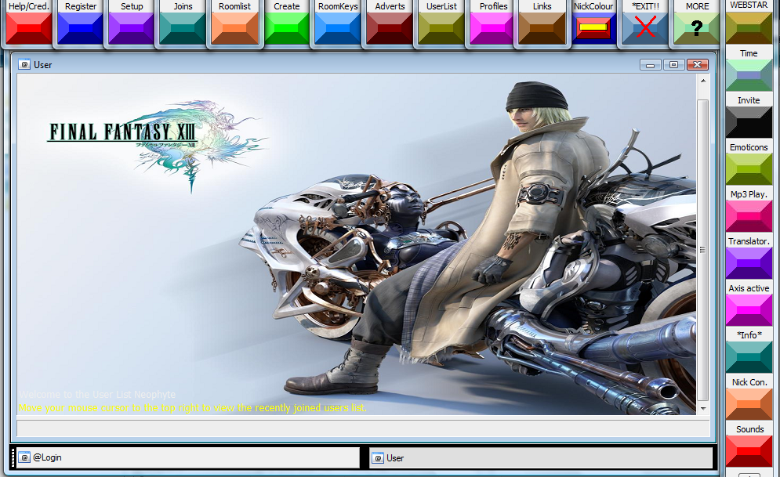Screen dimensions: 780x477
Task: Open the Help/Cred. red button
Action: tap(29, 28)
